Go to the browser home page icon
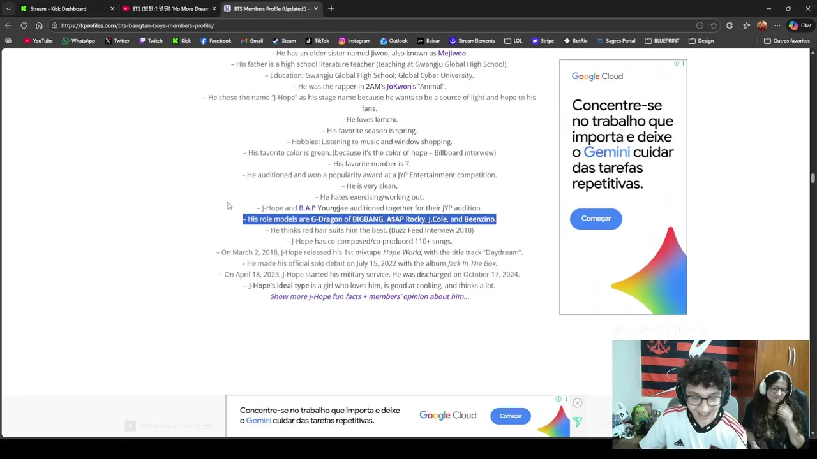The image size is (817, 459). [39, 25]
